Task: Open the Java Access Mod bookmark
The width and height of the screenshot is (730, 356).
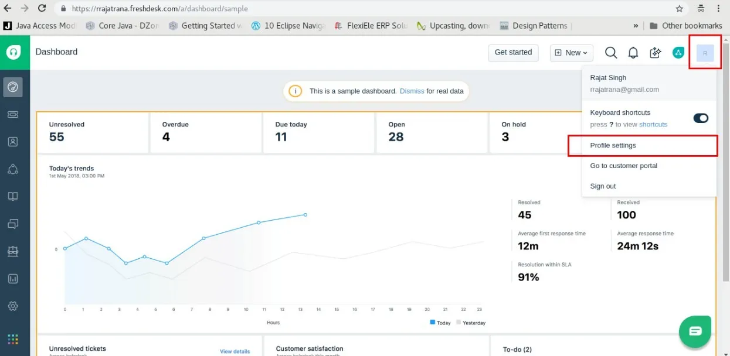Action: click(40, 26)
